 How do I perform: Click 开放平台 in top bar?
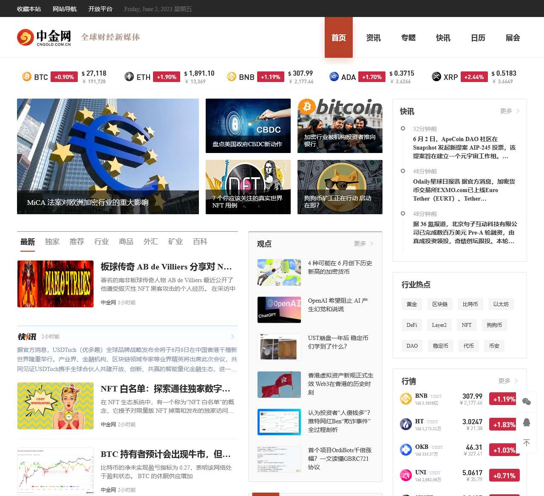click(100, 9)
